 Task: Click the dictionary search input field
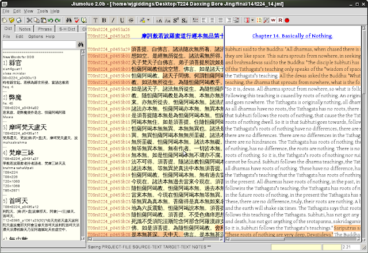(x=38, y=44)
